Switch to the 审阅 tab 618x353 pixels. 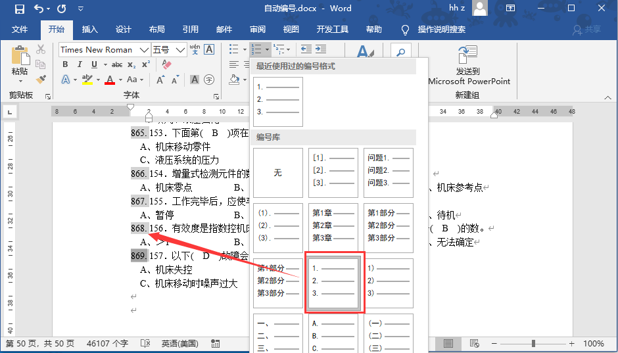point(258,30)
